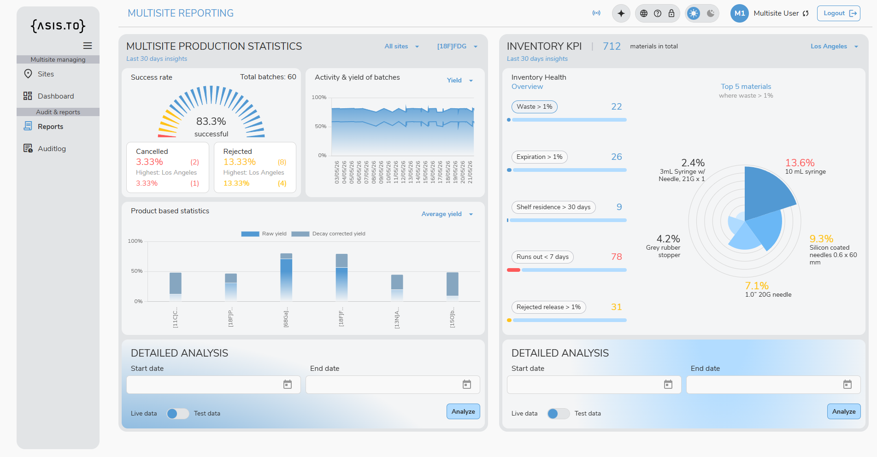The image size is (877, 457).
Task: Expand the All sites dropdown
Action: click(x=402, y=46)
